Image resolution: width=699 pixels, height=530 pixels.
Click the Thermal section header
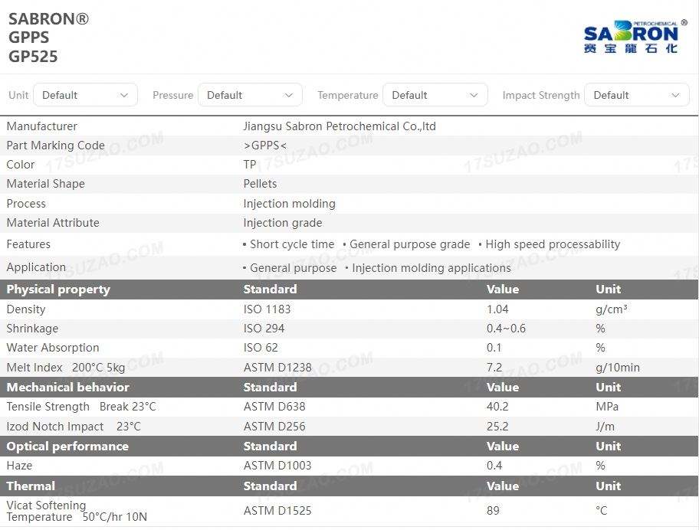click(x=31, y=486)
